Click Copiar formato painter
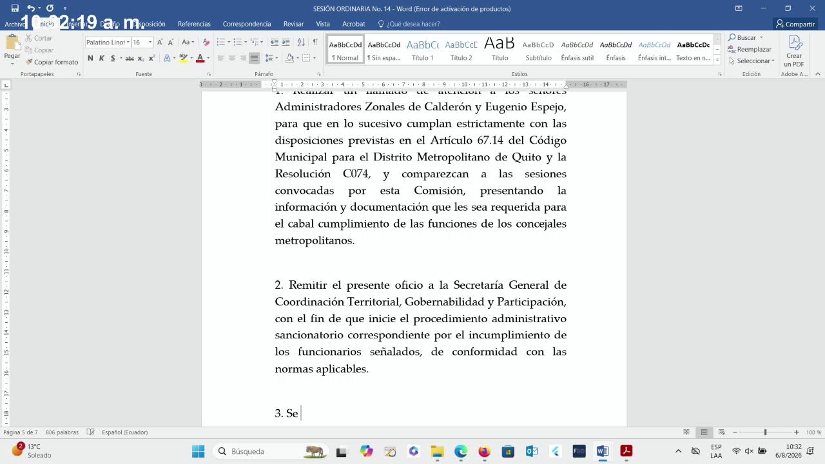This screenshot has width=825, height=464. click(52, 62)
